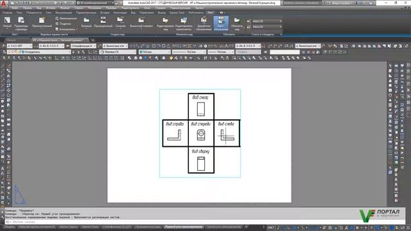Image resolution: width=411 pixels, height=231 pixels.
Task: Open the Правка menu
Action: click(27, 8)
